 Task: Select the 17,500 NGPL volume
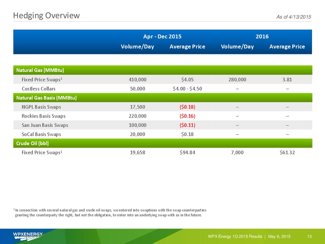(137, 107)
